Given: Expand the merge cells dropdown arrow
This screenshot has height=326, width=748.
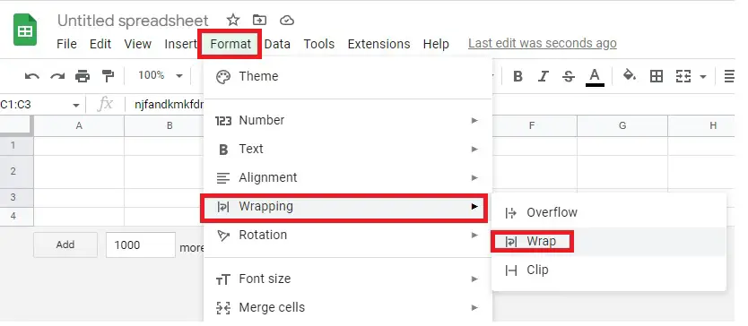Looking at the screenshot, I should click(x=702, y=76).
